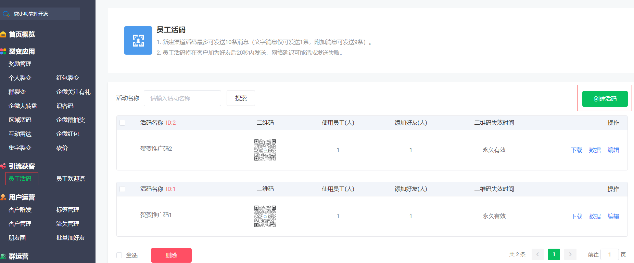Screen dimensions: 634x263
Task: Select 红包裂变 from sidebar menu
Action: coord(68,78)
